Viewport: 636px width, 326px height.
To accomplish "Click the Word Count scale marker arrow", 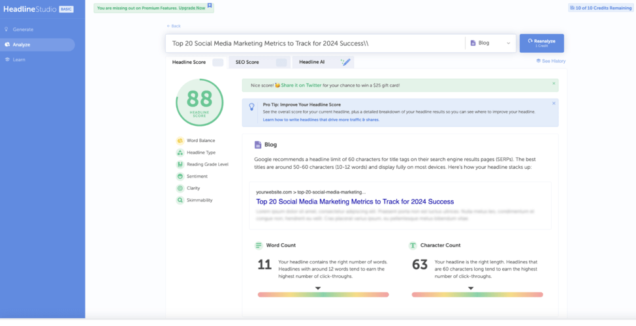I will [x=318, y=288].
